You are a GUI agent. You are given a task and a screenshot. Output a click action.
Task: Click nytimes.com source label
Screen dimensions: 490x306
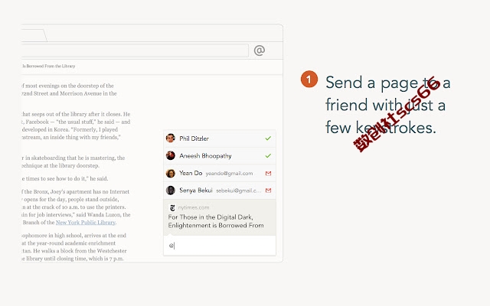194,207
